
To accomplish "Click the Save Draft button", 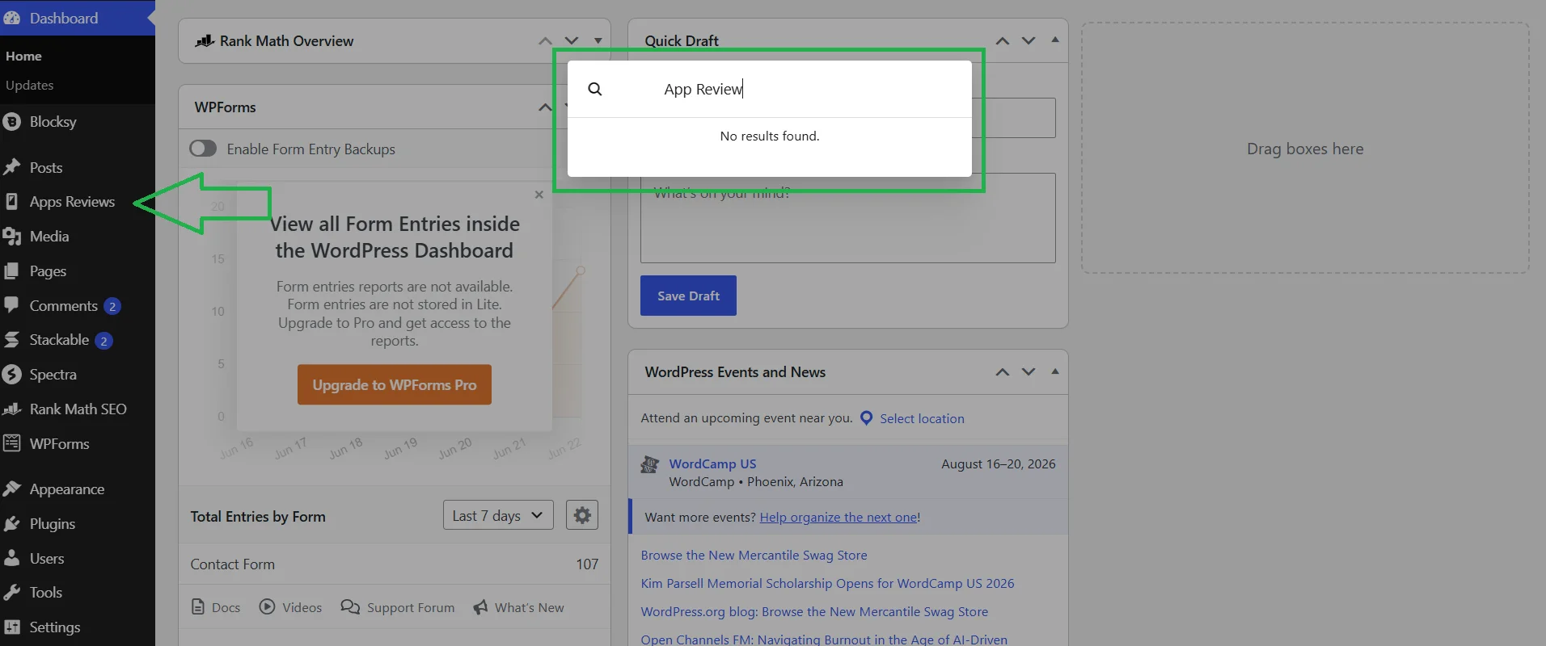I will [x=688, y=296].
